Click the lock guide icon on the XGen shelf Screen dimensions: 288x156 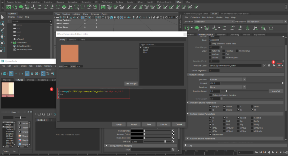(x=52, y=7)
